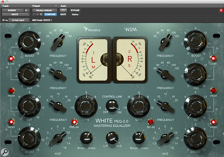Screen dimensions: 224x157
Task: Toggle the right LOW band LED
Action: (213, 58)
